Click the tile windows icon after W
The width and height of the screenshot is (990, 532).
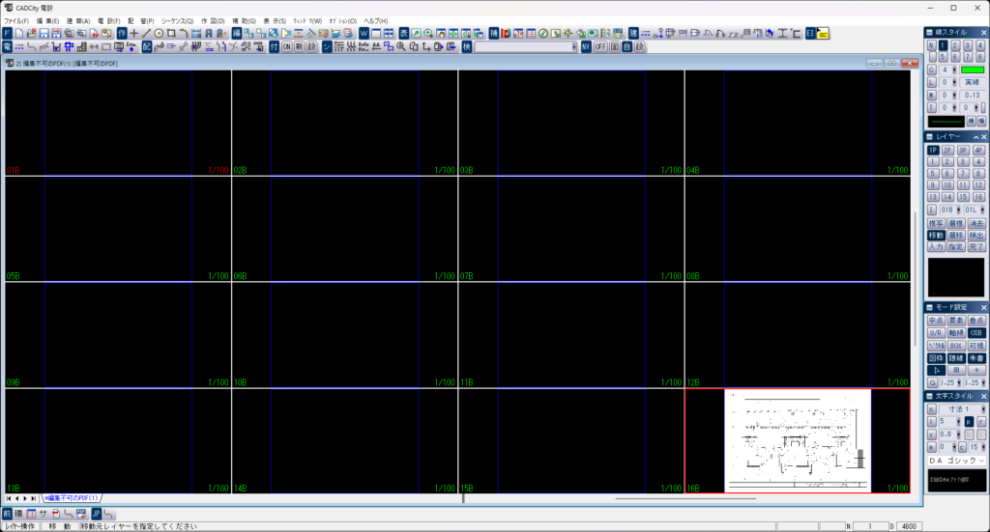coord(389,34)
